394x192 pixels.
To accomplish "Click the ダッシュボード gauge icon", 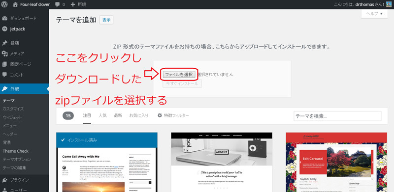I will click(x=4, y=18).
